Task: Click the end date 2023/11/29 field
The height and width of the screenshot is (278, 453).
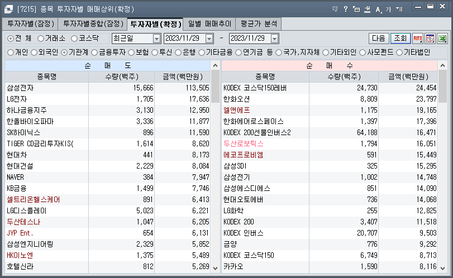Action: pos(249,39)
